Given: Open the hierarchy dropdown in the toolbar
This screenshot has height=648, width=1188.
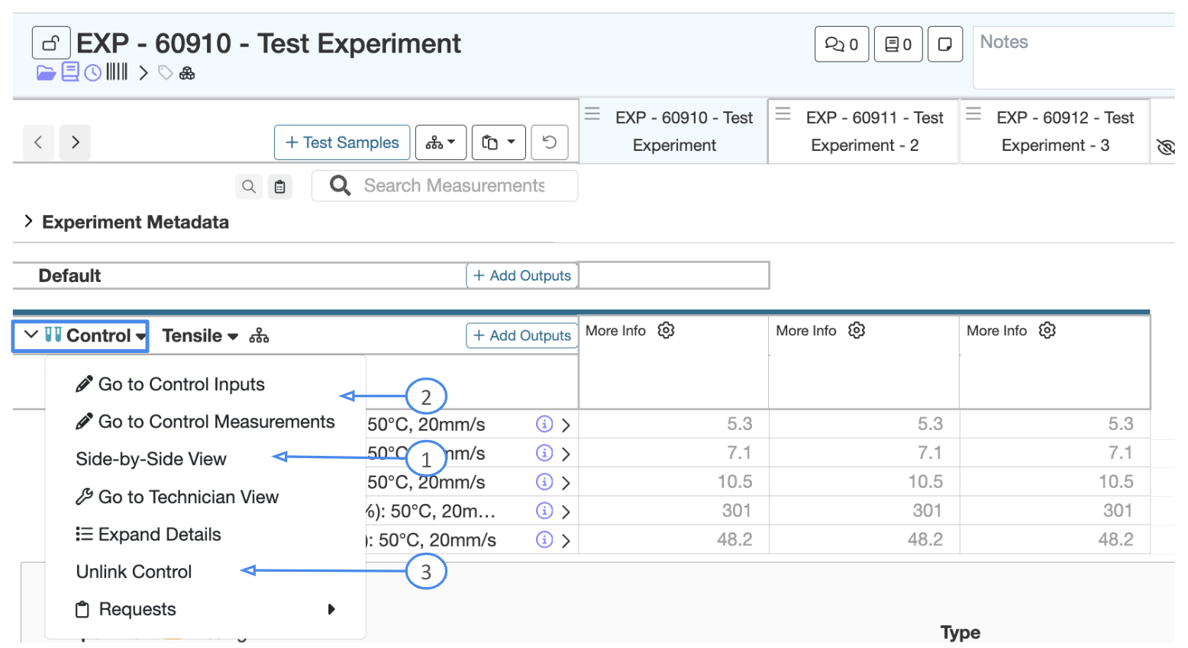Looking at the screenshot, I should point(441,143).
